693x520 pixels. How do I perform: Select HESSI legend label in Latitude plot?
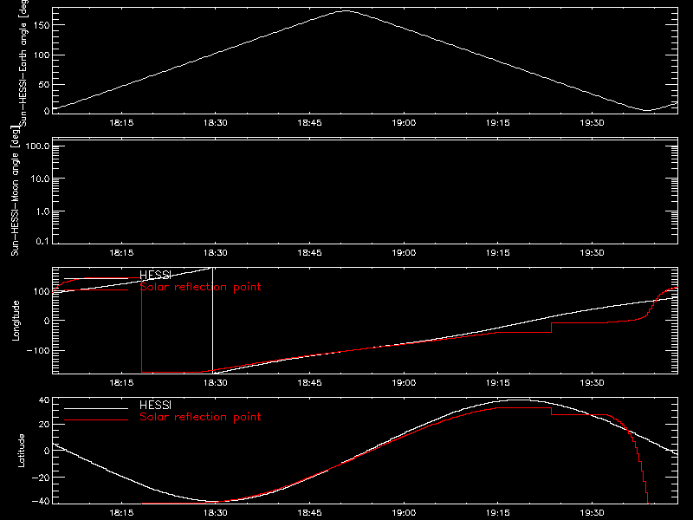pyautogui.click(x=155, y=405)
